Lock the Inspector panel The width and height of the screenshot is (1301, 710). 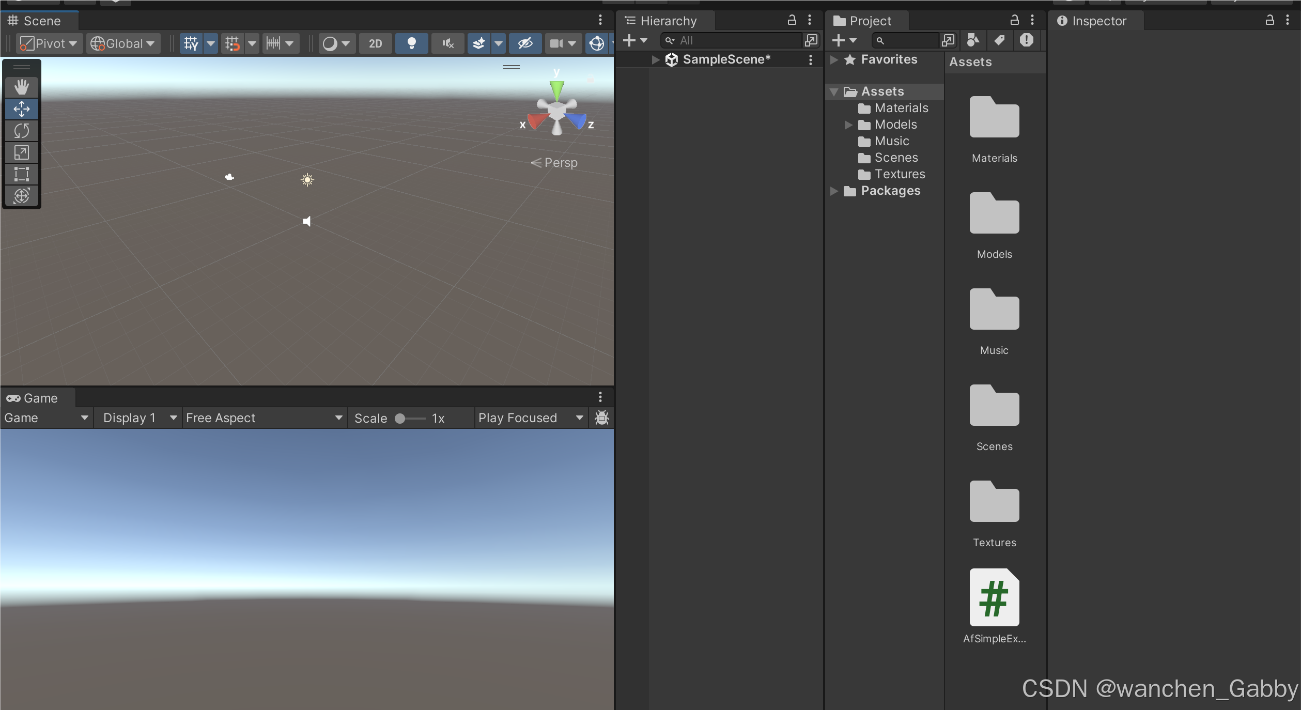tap(1269, 21)
